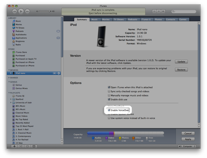Click the capacity usage bar

(126, 133)
